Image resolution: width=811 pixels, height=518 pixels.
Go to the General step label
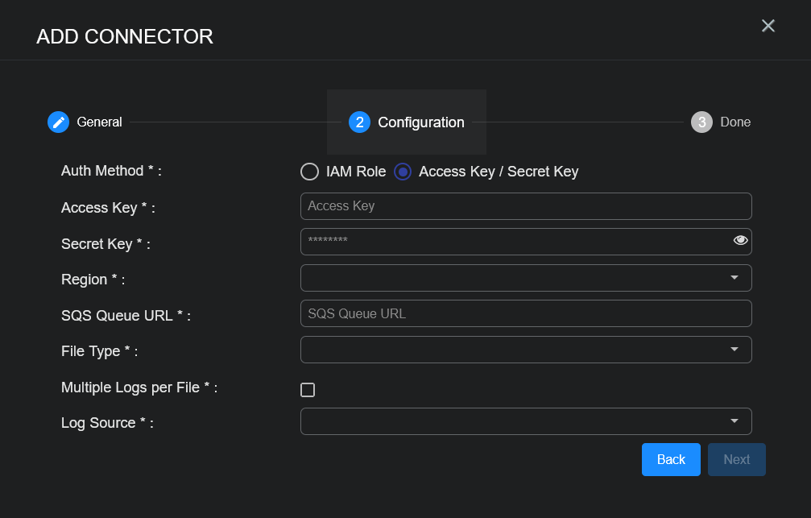pyautogui.click(x=99, y=122)
